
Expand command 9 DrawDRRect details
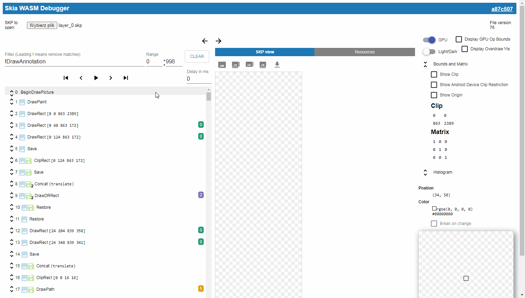click(x=12, y=196)
